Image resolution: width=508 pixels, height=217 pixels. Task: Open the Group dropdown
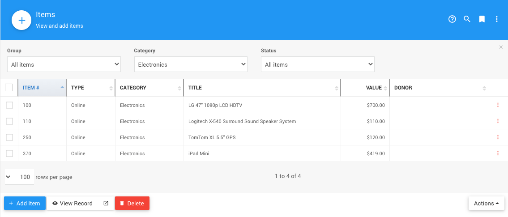tap(64, 64)
